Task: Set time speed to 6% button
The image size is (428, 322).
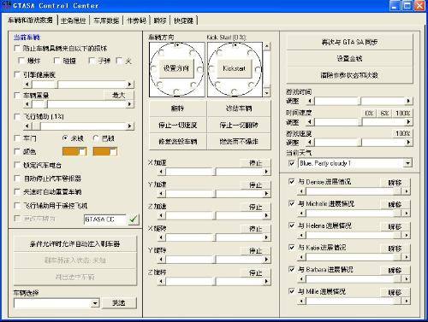Action: [x=384, y=114]
